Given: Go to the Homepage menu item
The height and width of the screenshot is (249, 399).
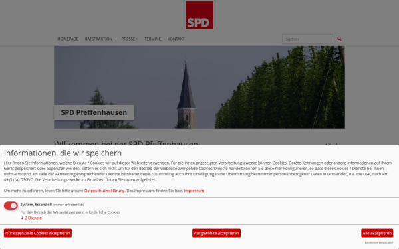Looking at the screenshot, I should click(68, 39).
